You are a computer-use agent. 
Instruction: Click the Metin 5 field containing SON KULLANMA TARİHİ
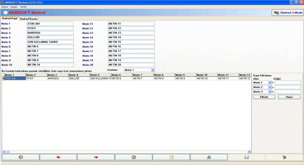(50, 42)
